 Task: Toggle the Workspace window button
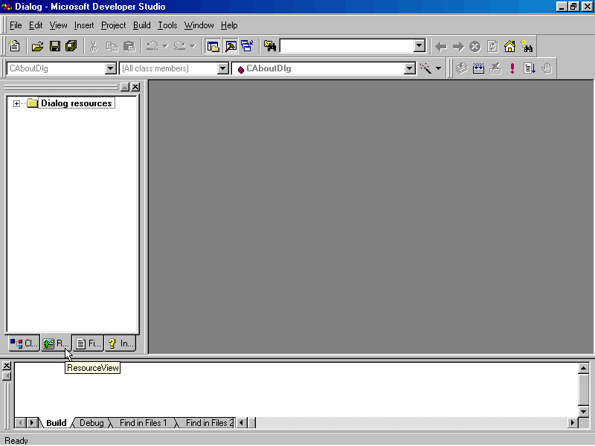pyautogui.click(x=213, y=46)
